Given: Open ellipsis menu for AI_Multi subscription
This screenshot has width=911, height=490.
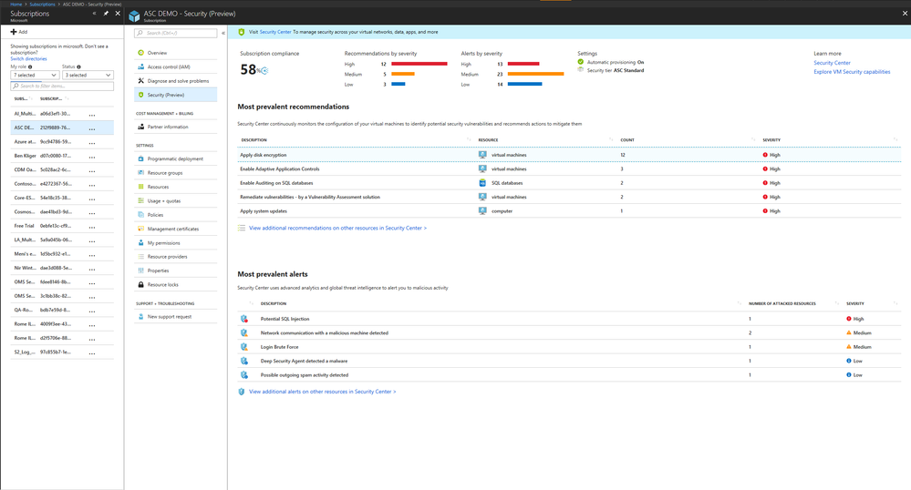Looking at the screenshot, I should [x=92, y=115].
